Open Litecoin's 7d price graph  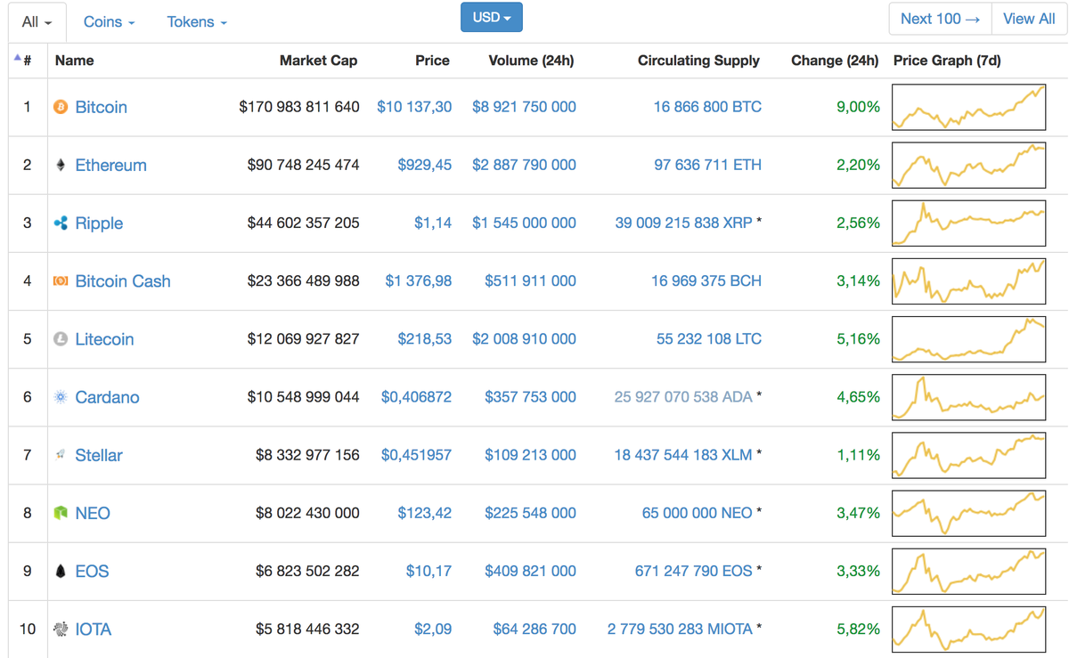969,339
